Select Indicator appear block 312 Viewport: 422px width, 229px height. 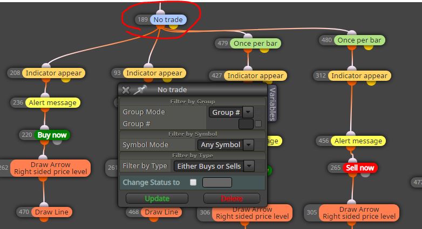(359, 76)
